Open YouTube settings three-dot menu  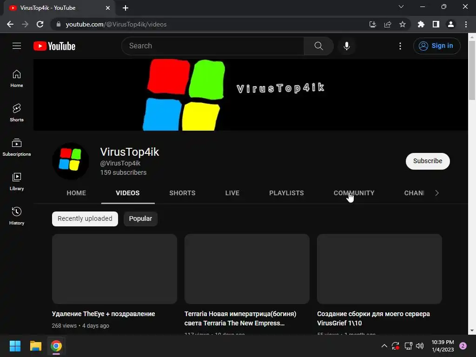(400, 46)
